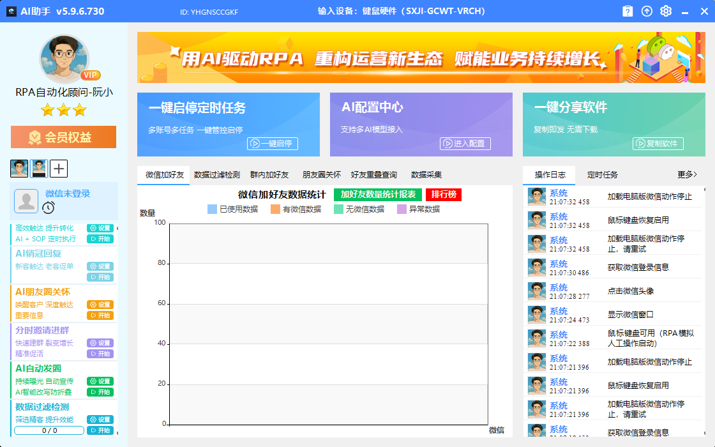Start the 分时邀请进群 task
The width and height of the screenshot is (715, 447).
100,354
